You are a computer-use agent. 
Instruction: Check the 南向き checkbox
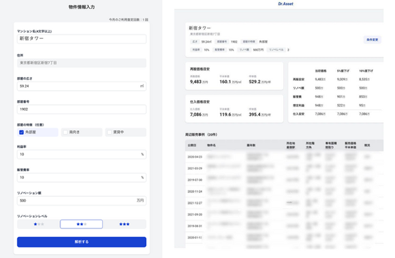[x=65, y=132]
